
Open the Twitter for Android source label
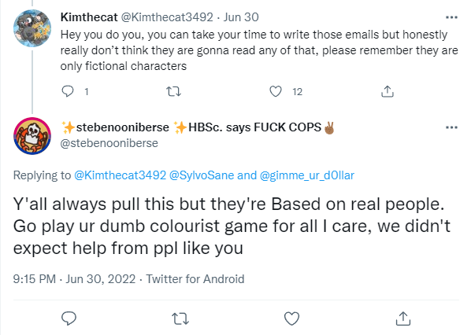coord(195,279)
